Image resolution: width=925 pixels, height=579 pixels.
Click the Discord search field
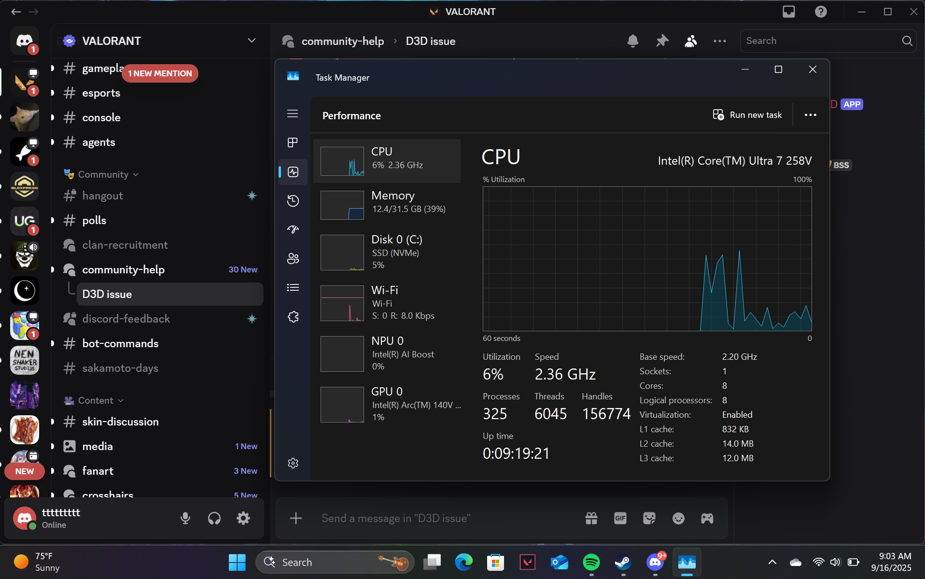click(x=821, y=41)
